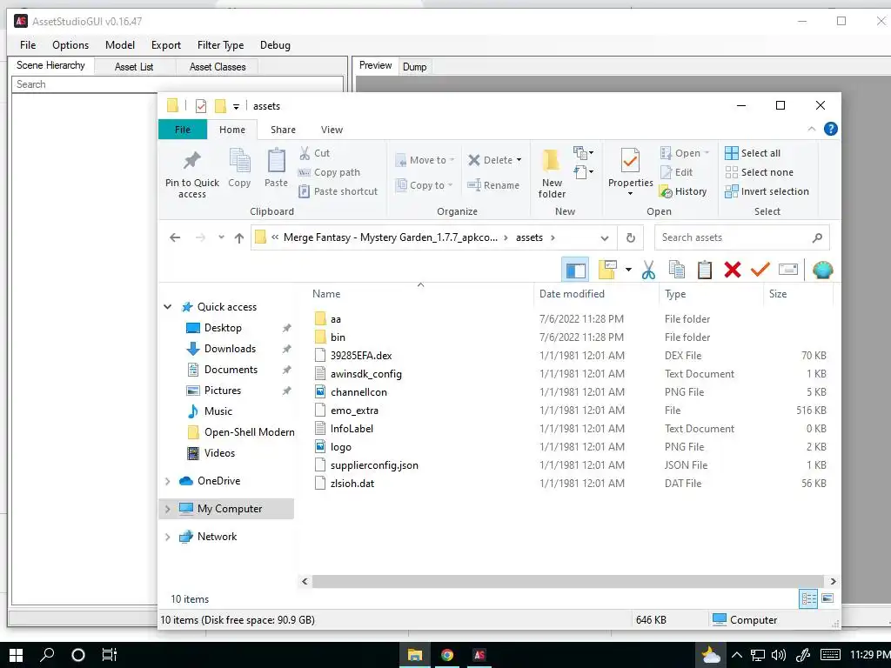Click the horizontal scrollbar of file list
The width and height of the screenshot is (891, 668).
click(569, 581)
